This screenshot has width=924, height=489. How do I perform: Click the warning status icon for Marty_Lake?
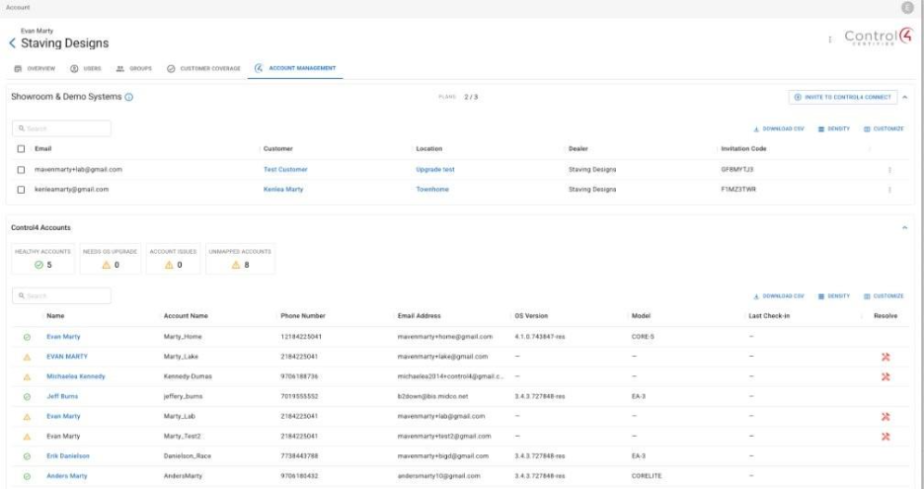[x=27, y=357]
